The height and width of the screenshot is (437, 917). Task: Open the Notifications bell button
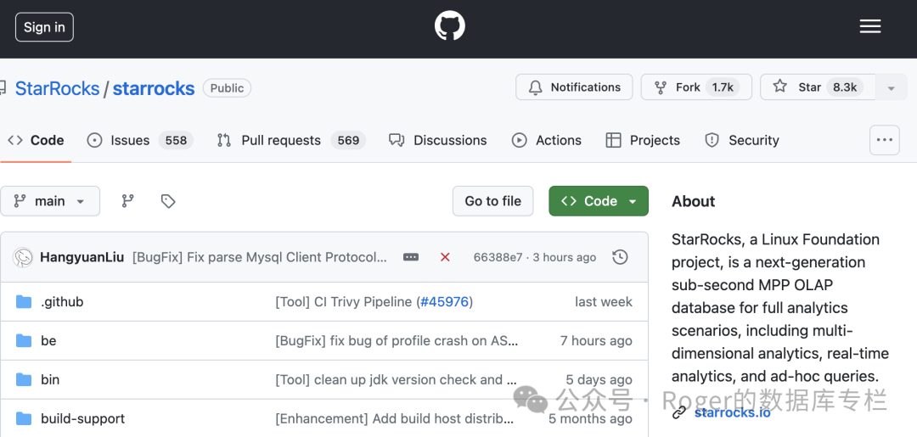574,87
